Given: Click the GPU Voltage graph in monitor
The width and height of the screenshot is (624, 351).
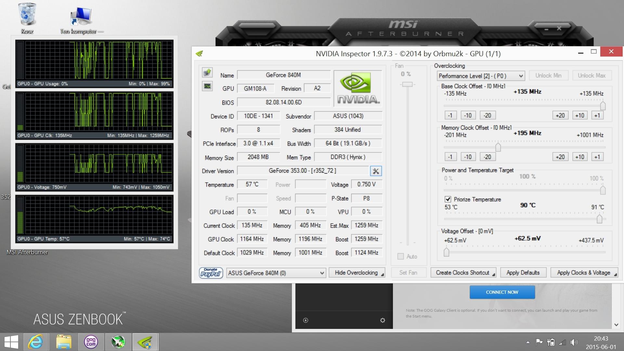Looking at the screenshot, I should [95, 167].
